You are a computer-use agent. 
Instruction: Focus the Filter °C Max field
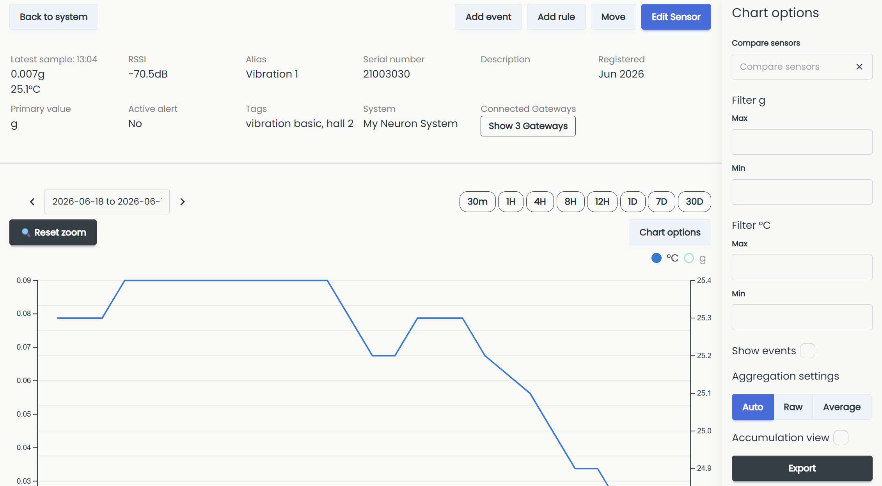pos(802,267)
